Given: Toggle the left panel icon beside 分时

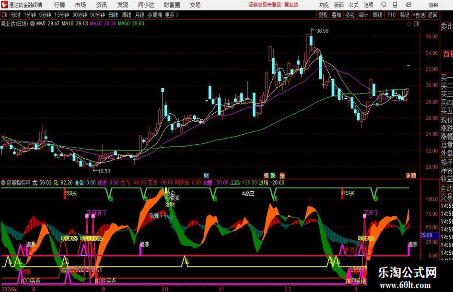Looking at the screenshot, I should [x=4, y=15].
